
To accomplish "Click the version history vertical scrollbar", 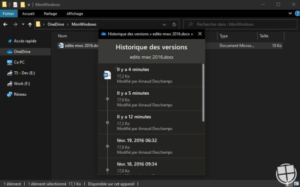I will (203, 93).
